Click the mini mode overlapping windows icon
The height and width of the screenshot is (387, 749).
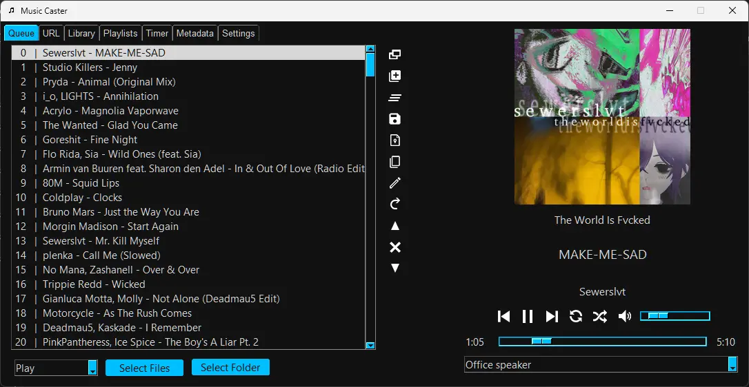395,54
